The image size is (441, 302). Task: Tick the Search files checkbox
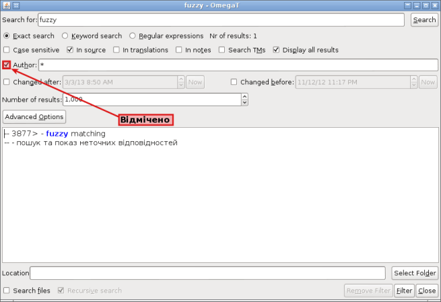pos(7,291)
